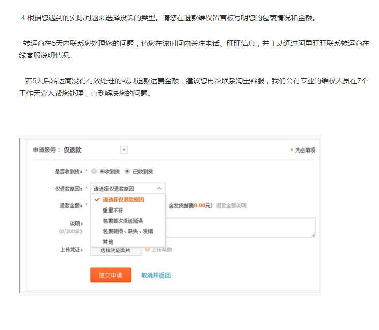Collapse the 请选择仅退款原因 combo box
379x330 pixels.
tap(128, 189)
